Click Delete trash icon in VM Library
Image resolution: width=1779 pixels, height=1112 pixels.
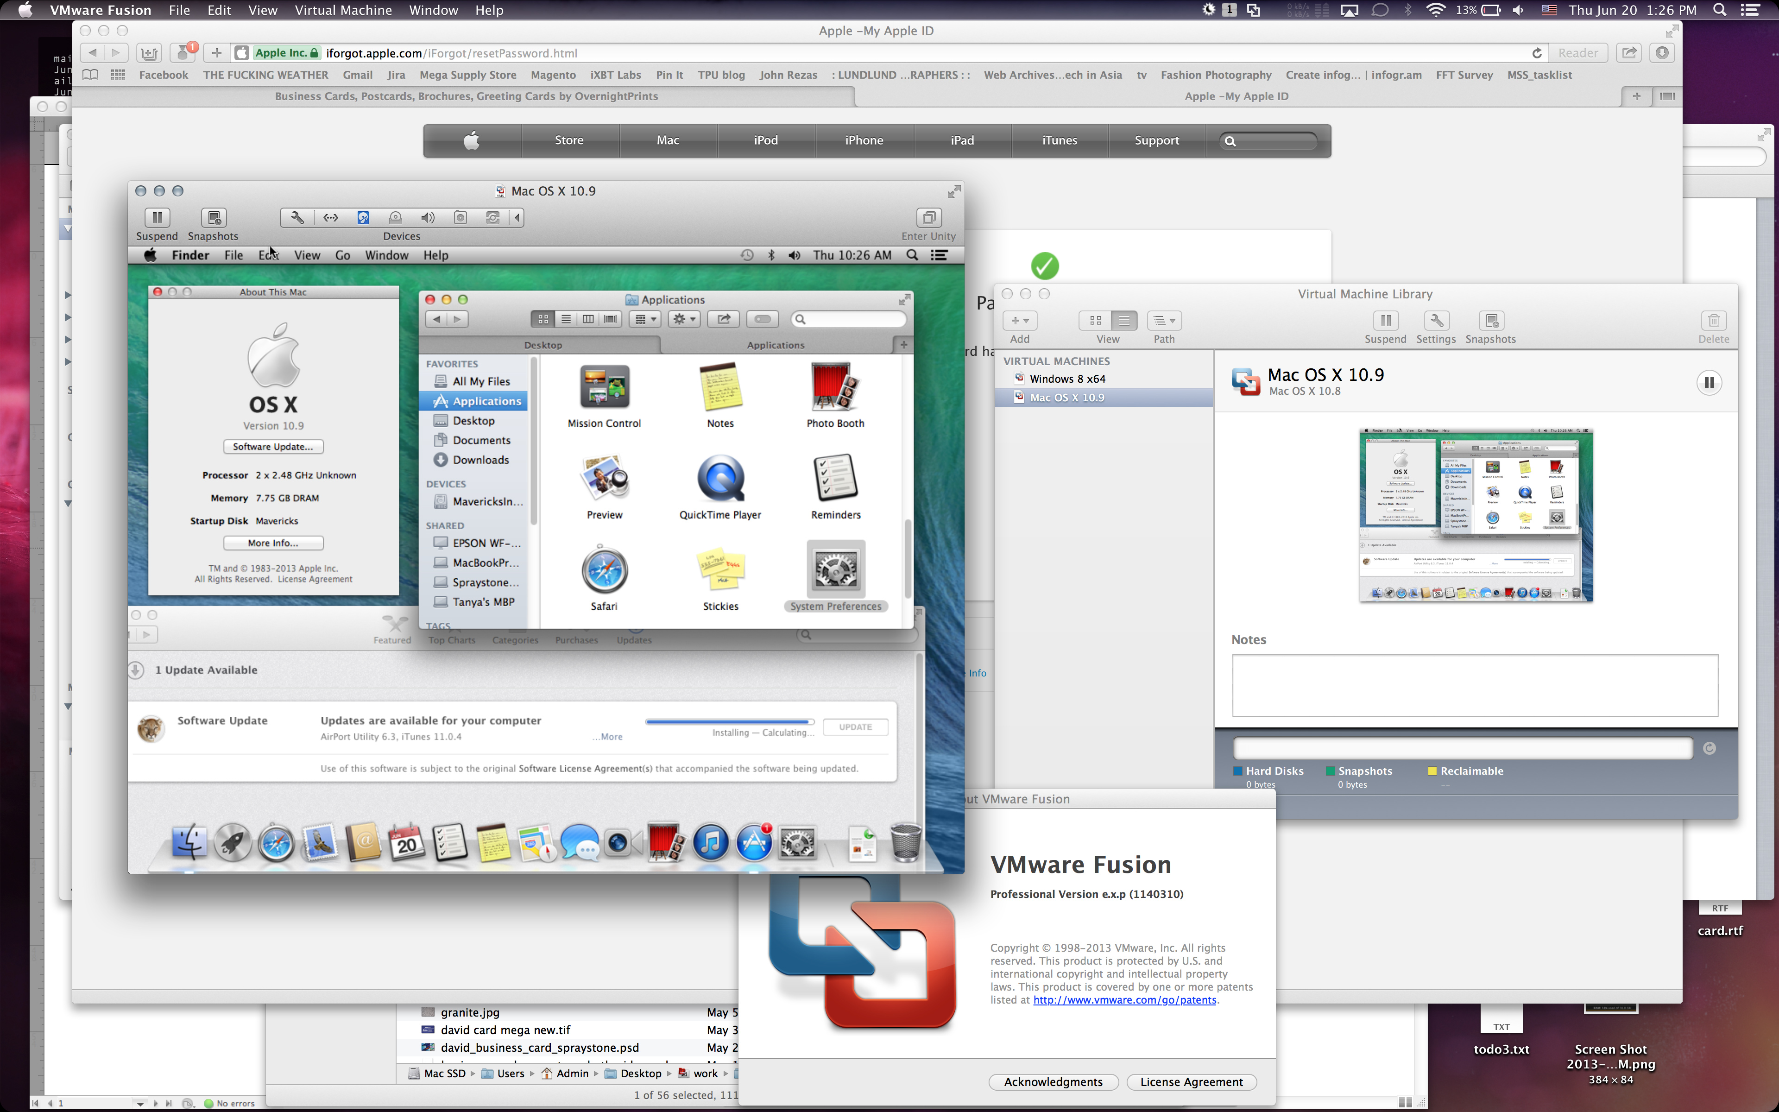click(1714, 321)
